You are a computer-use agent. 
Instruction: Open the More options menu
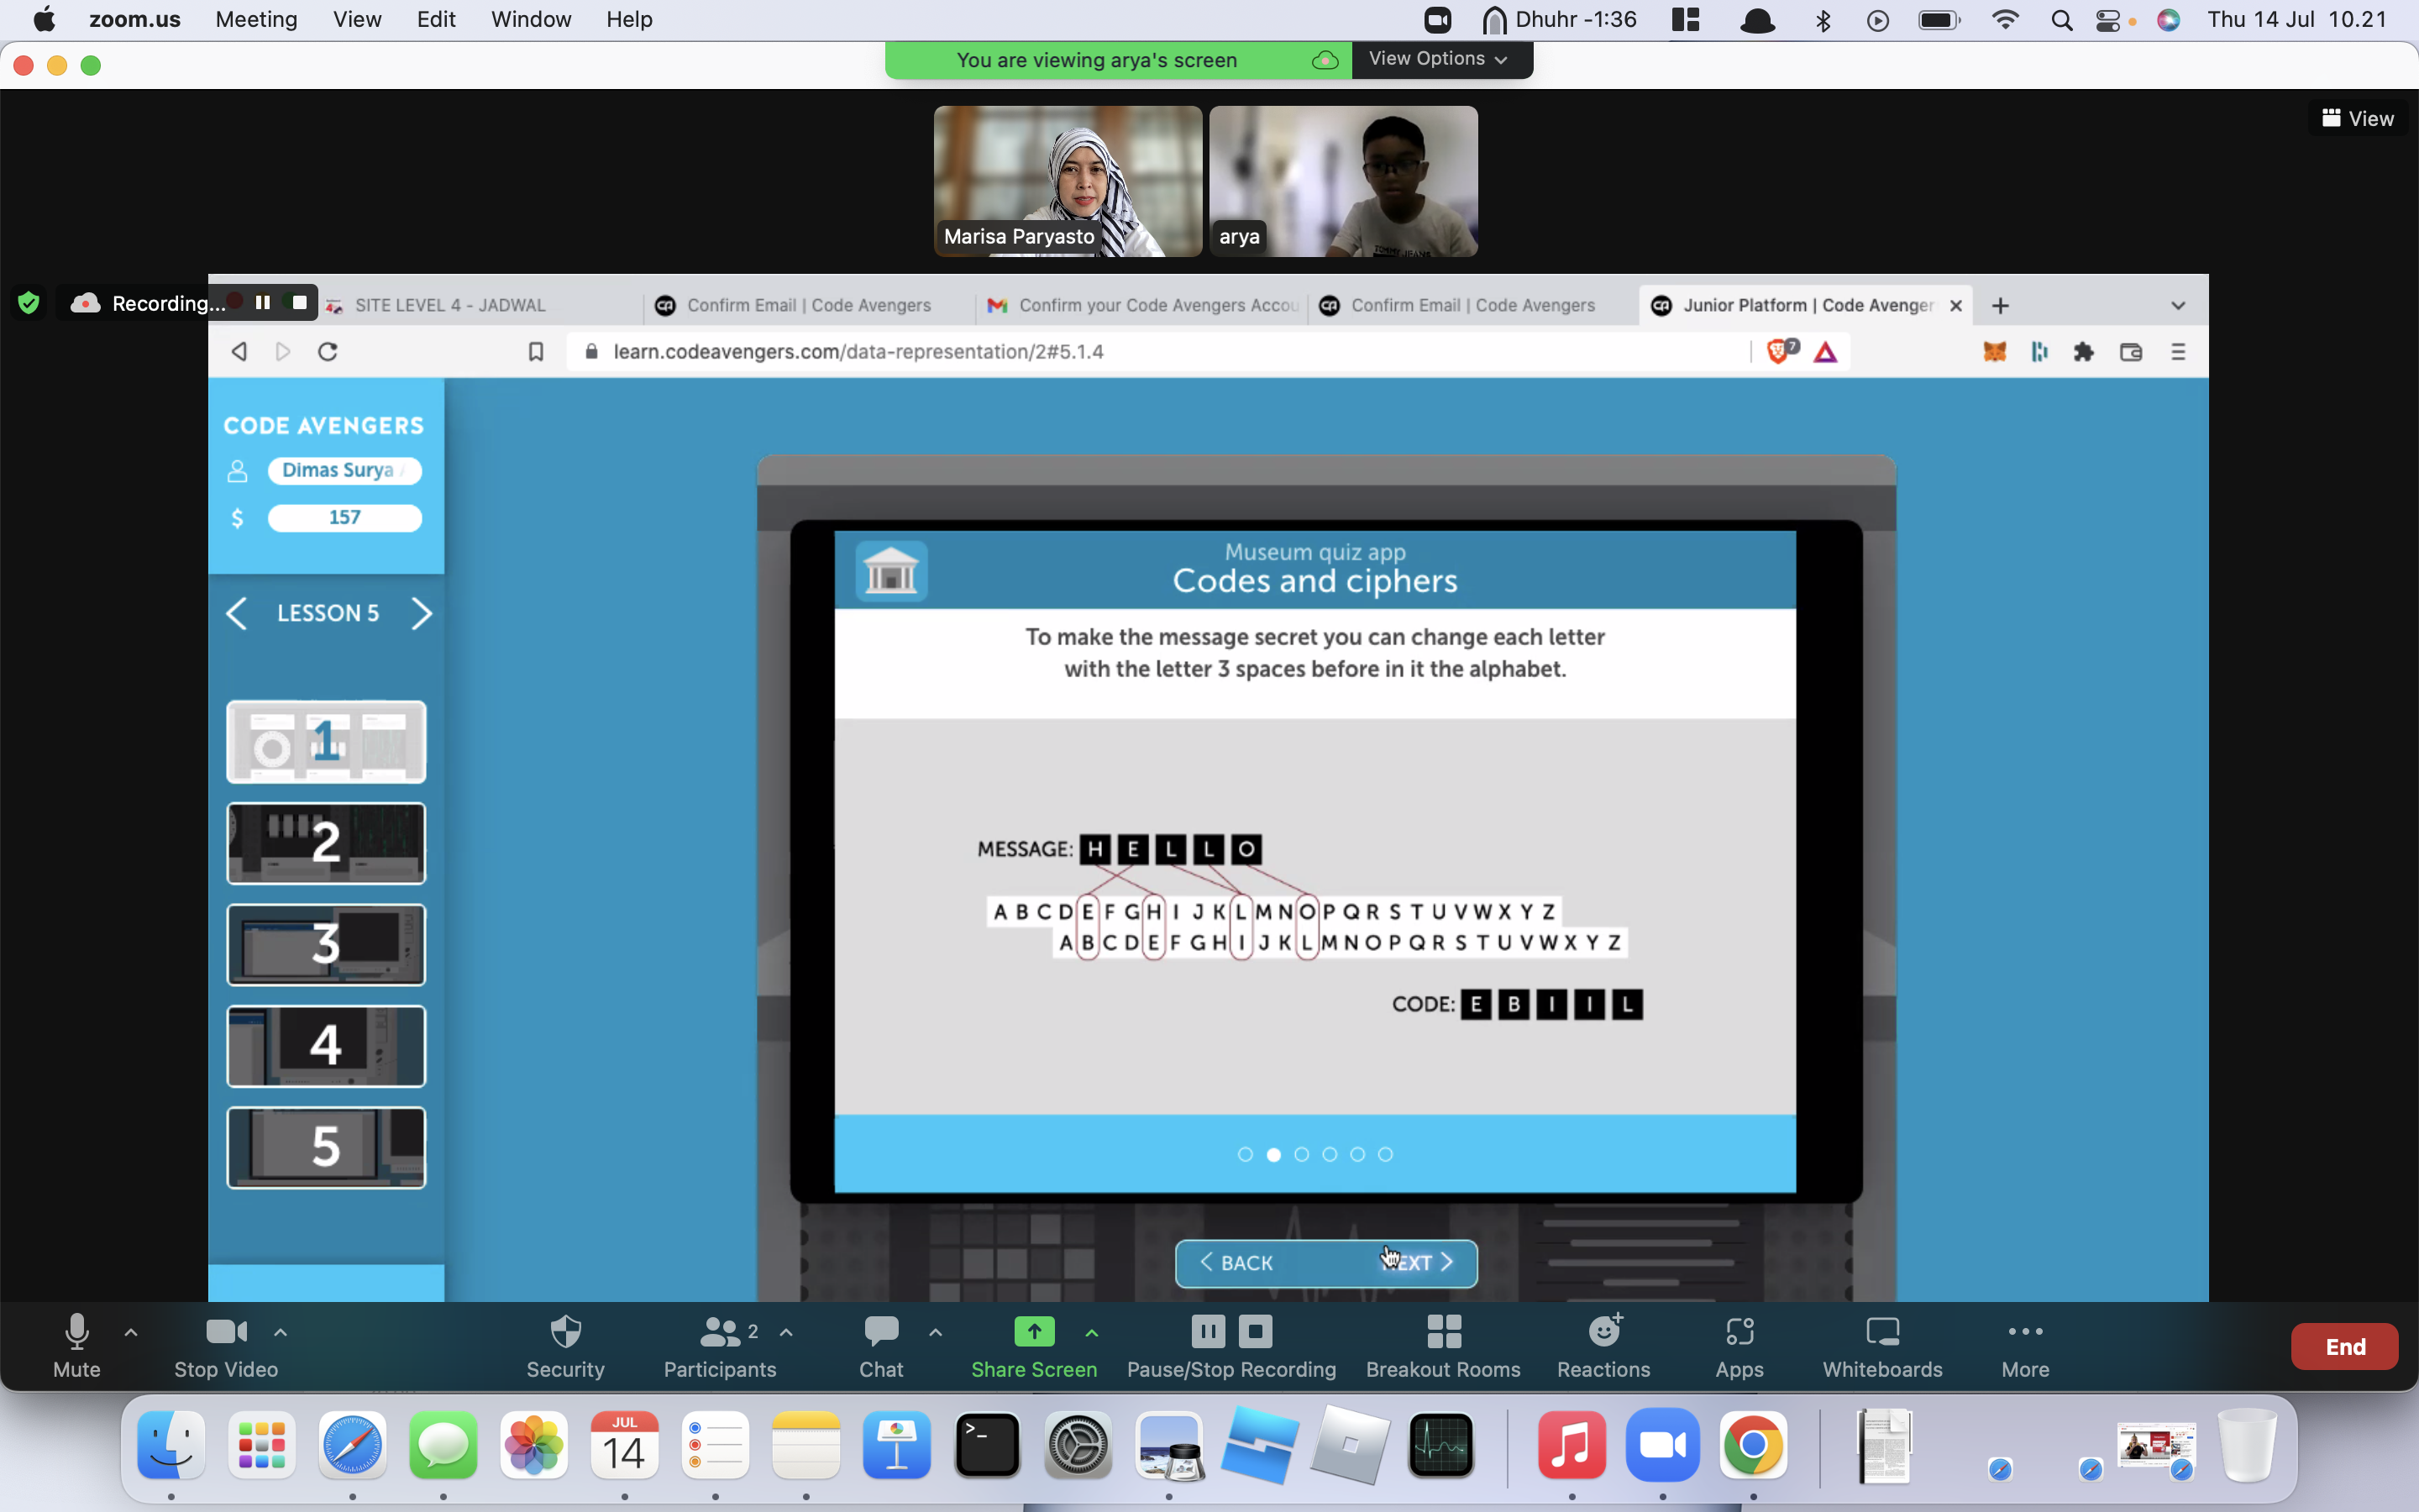(2025, 1346)
